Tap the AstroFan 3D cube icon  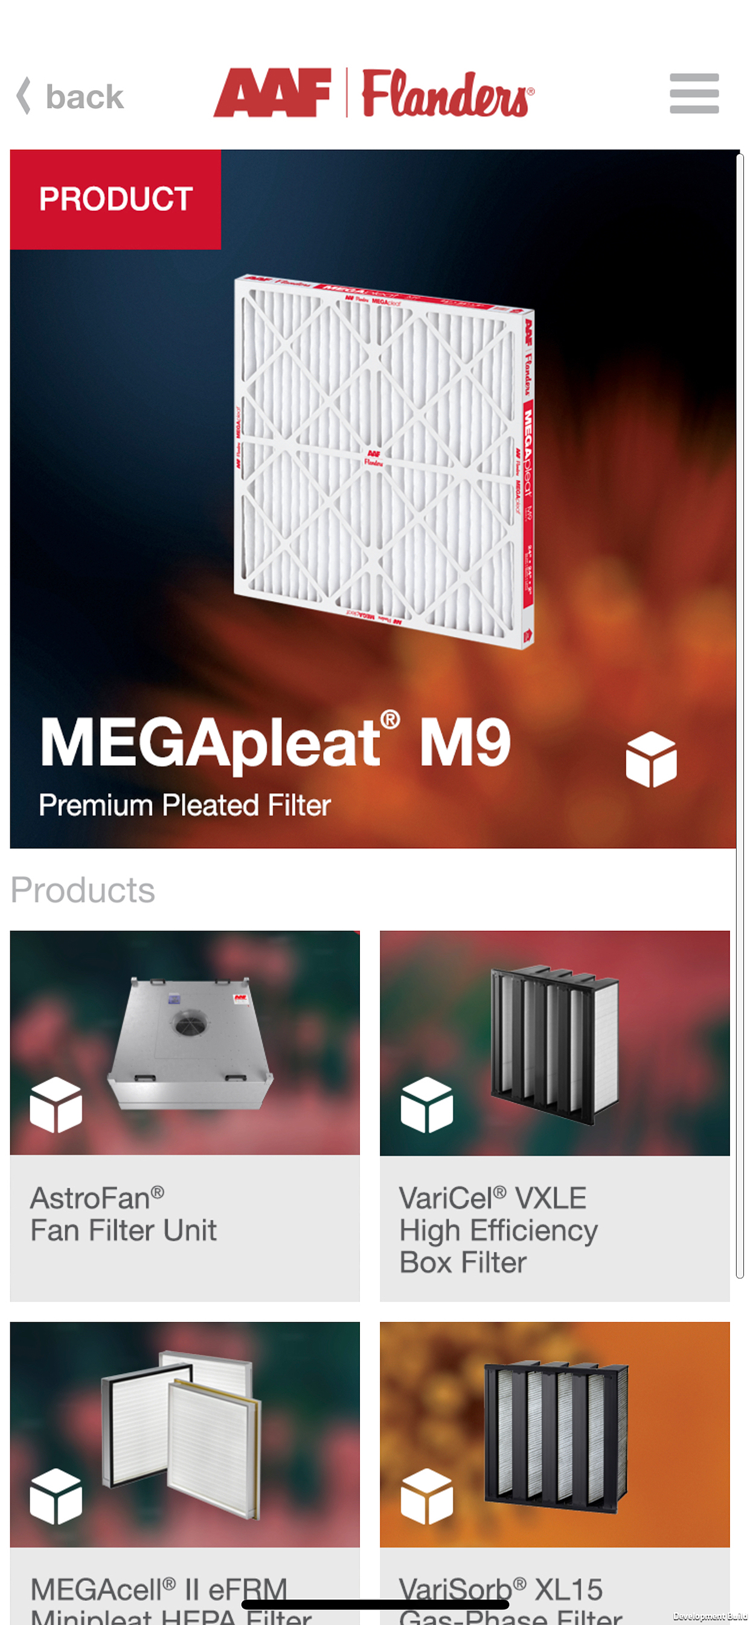click(x=56, y=1104)
